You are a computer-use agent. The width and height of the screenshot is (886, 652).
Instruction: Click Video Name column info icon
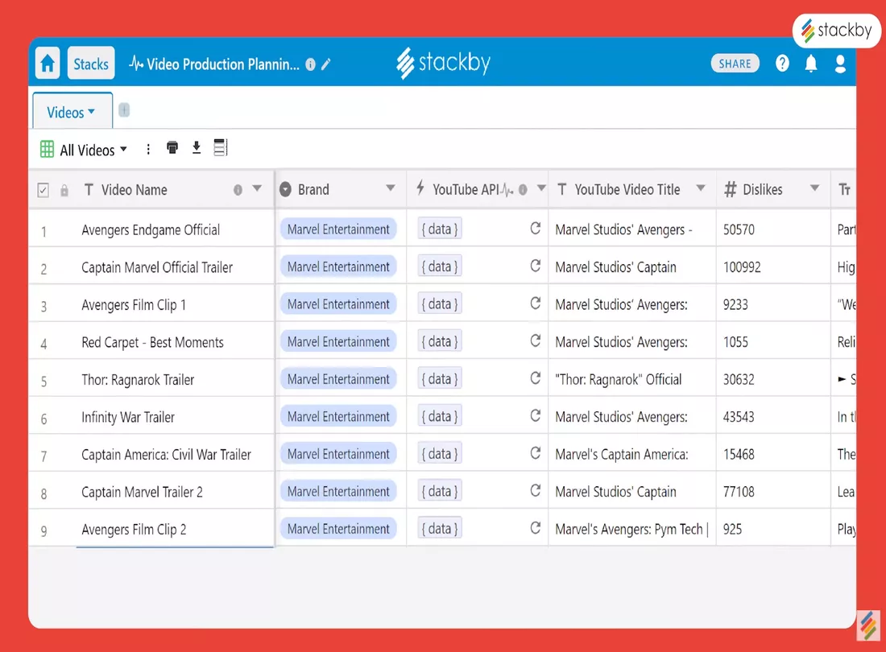click(238, 190)
